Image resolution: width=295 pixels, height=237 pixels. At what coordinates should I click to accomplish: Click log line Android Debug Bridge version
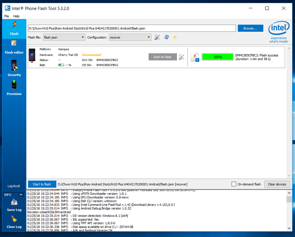[79, 208]
